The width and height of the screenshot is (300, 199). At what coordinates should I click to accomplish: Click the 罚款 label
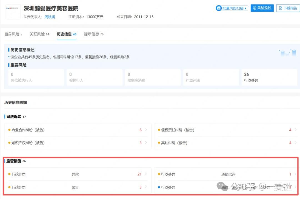click(75, 174)
